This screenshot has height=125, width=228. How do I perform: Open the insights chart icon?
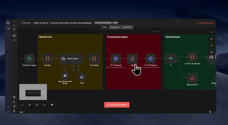tap(14, 102)
